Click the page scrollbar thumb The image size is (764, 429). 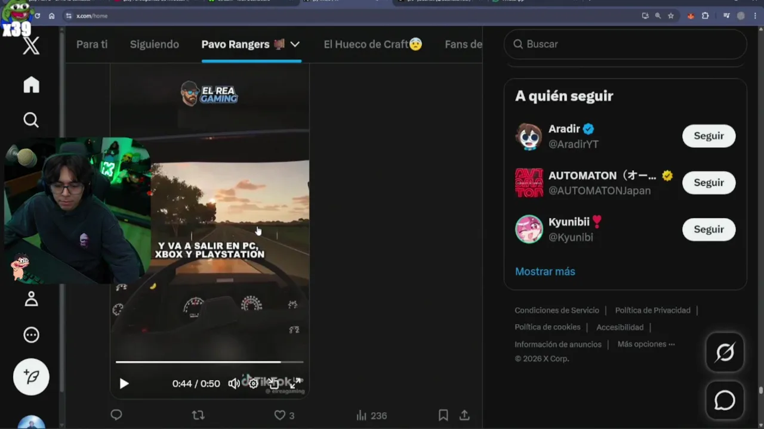(x=760, y=391)
